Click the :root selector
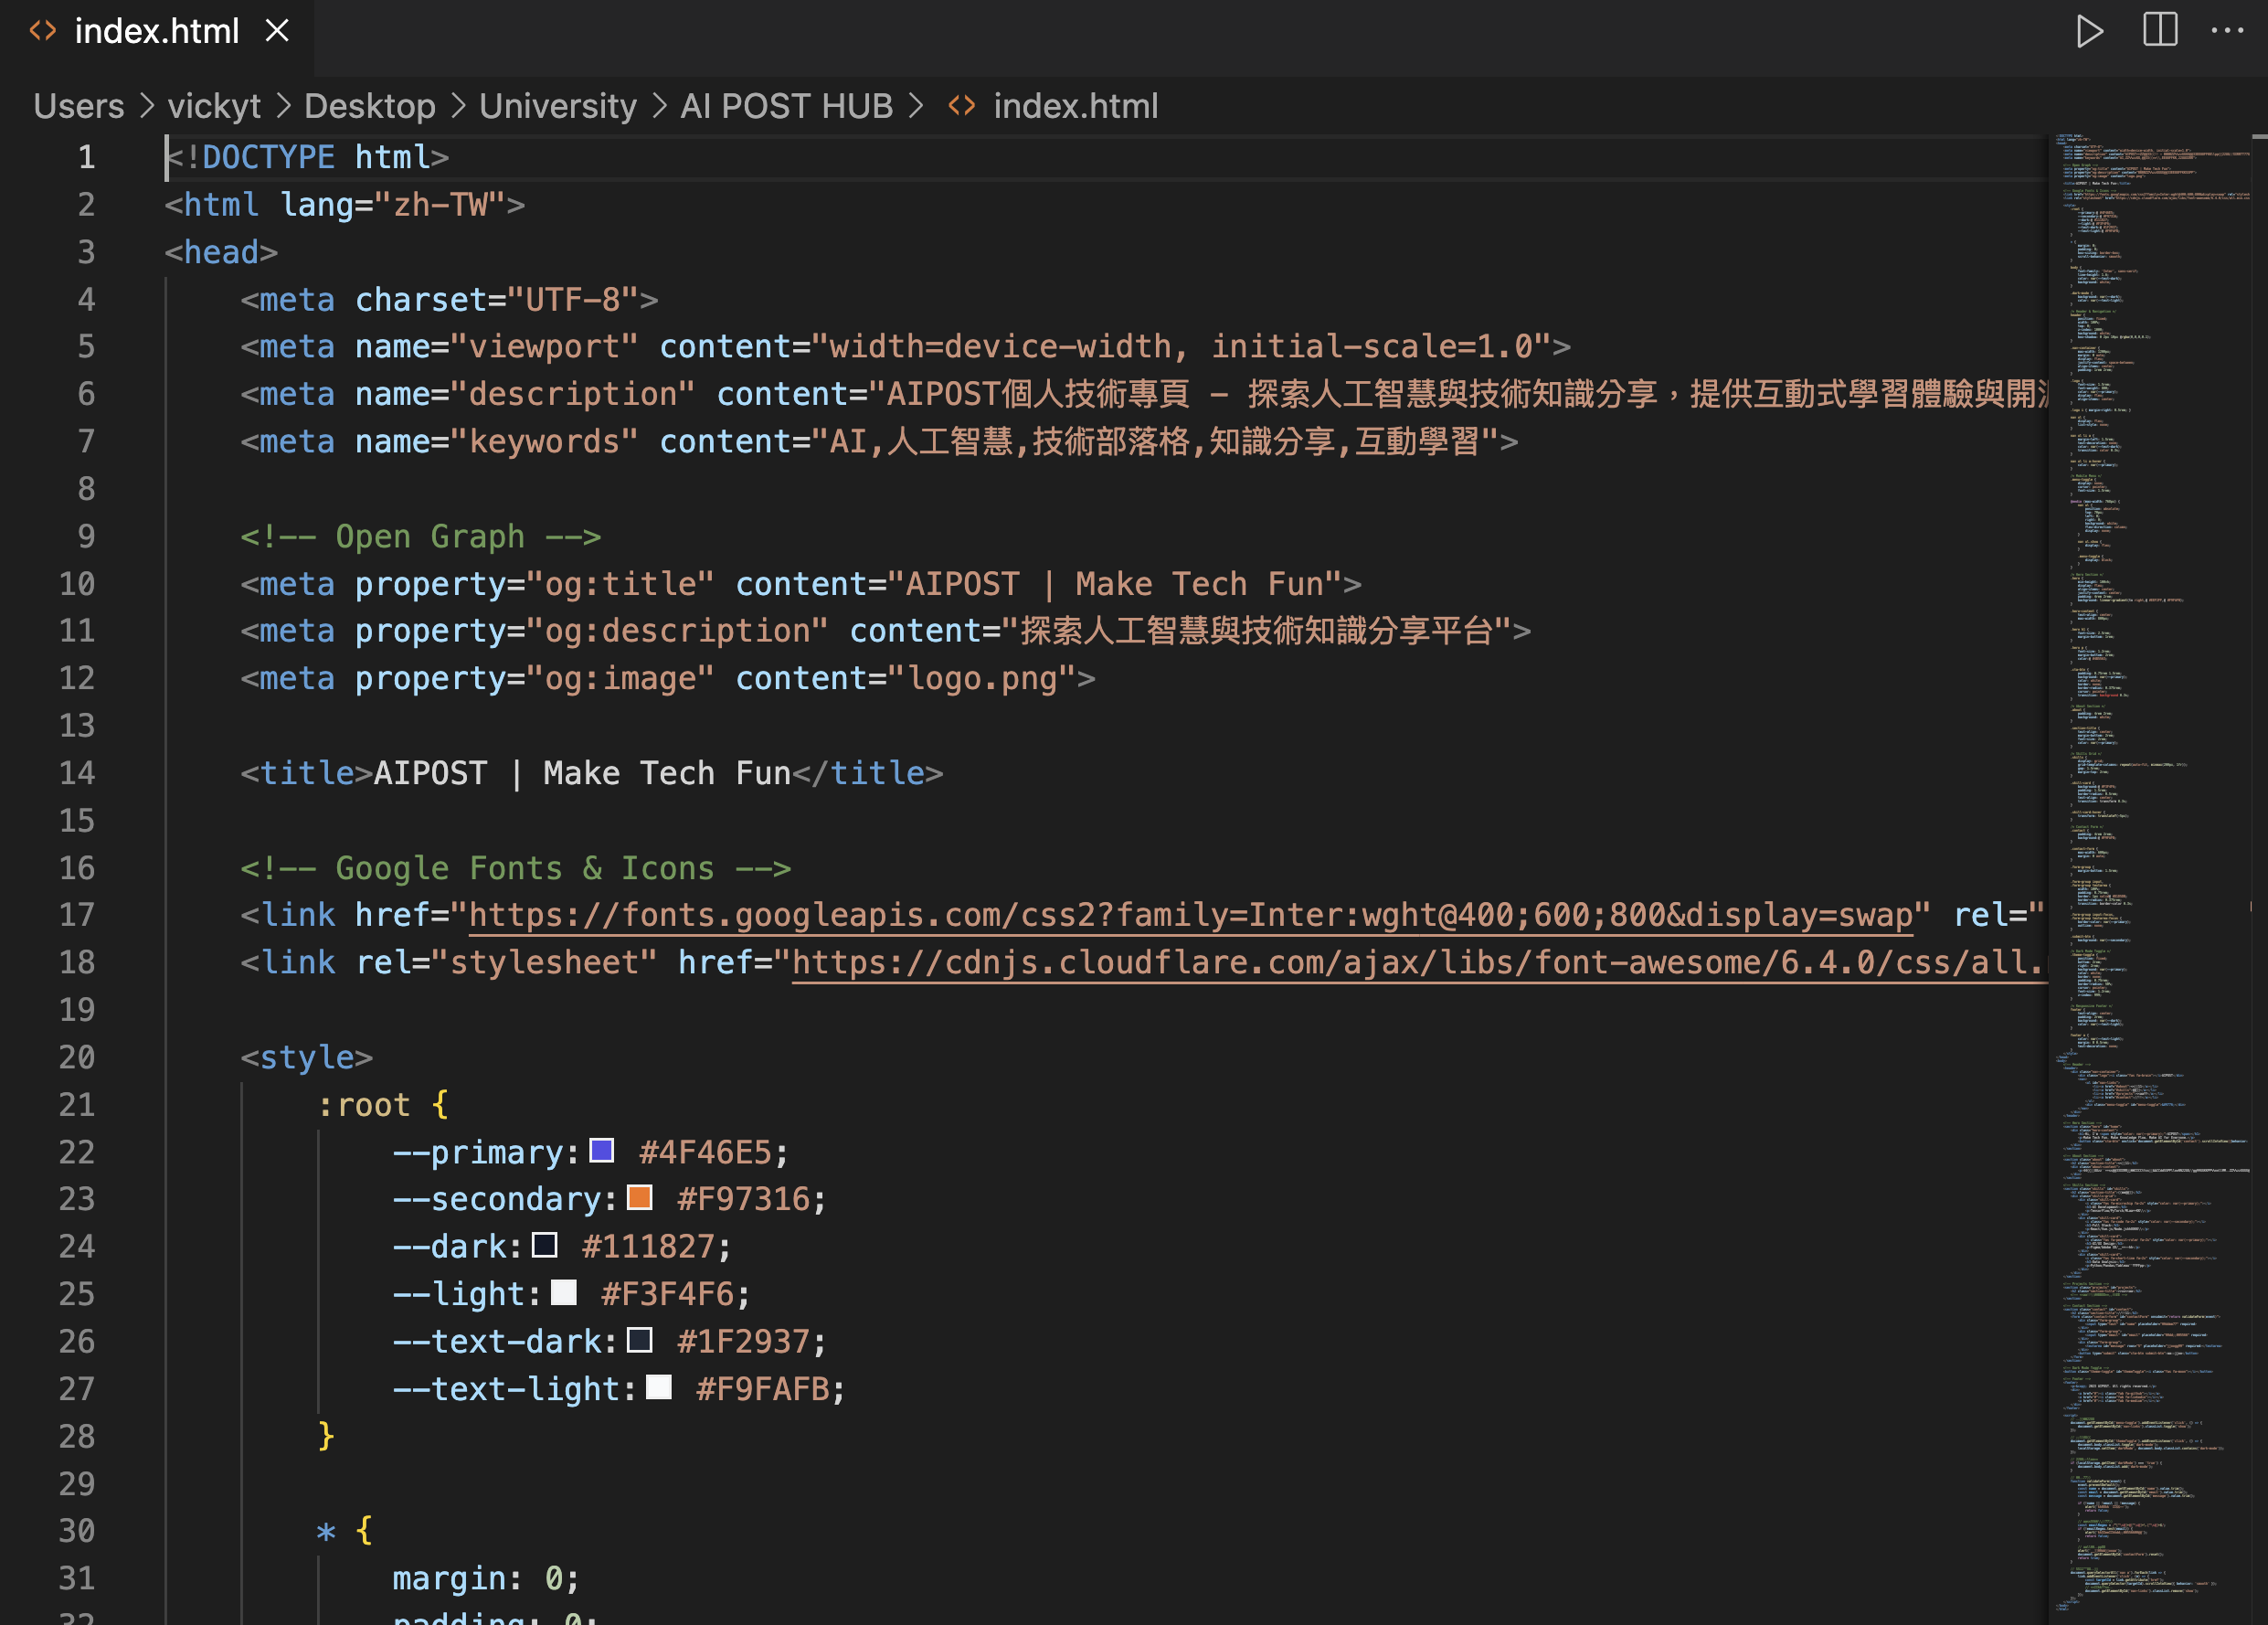The image size is (2268, 1625). (364, 1104)
